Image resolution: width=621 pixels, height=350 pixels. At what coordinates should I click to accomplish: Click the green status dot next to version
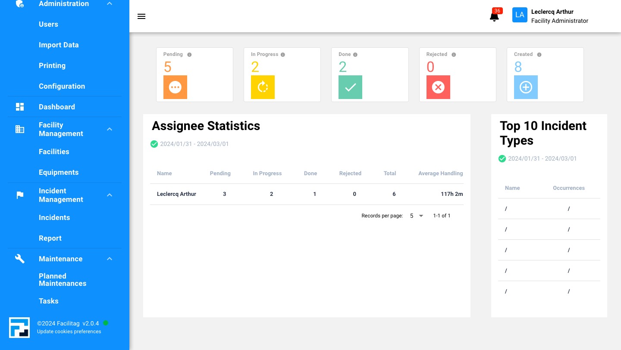point(106,323)
